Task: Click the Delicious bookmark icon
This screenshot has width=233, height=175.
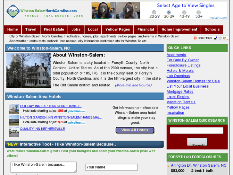Action: pyautogui.click(x=216, y=38)
